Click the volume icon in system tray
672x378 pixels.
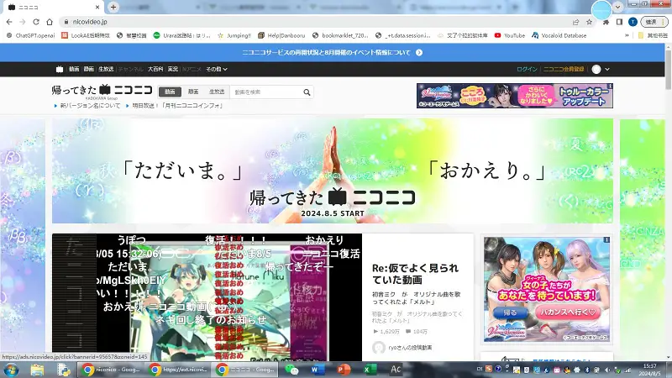(607, 370)
